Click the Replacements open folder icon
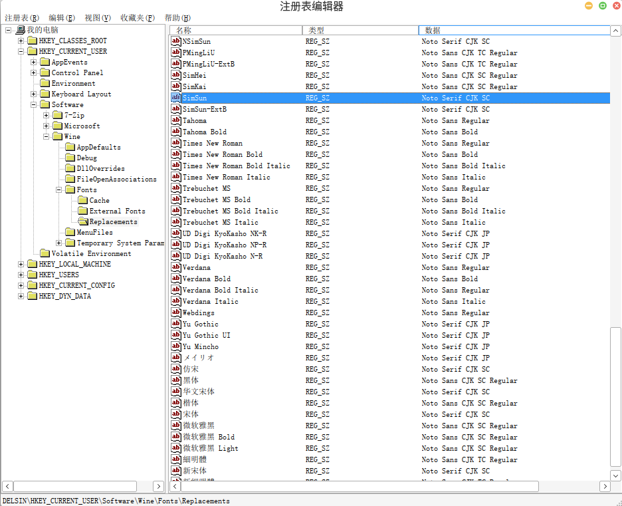The image size is (622, 506). pos(83,221)
